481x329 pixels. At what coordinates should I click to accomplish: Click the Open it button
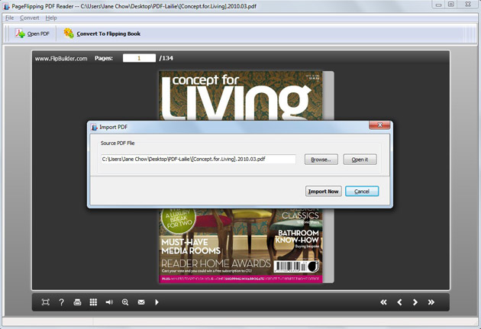click(360, 160)
